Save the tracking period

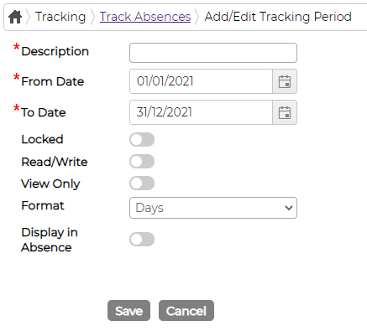click(x=128, y=311)
